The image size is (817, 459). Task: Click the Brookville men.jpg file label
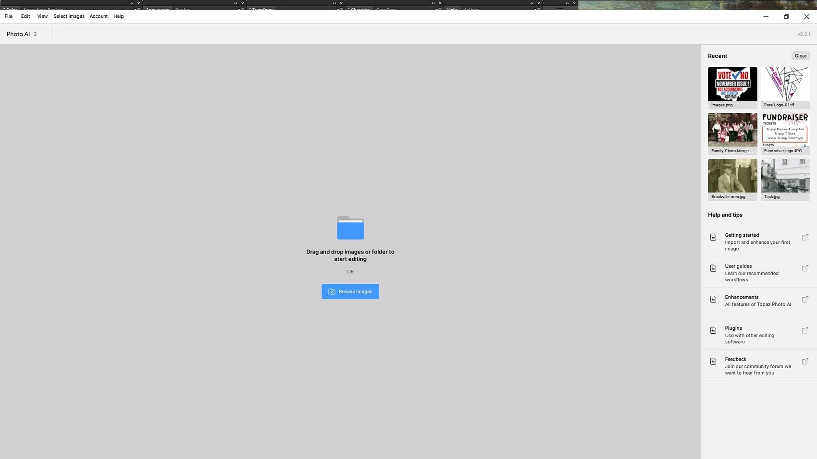point(728,197)
